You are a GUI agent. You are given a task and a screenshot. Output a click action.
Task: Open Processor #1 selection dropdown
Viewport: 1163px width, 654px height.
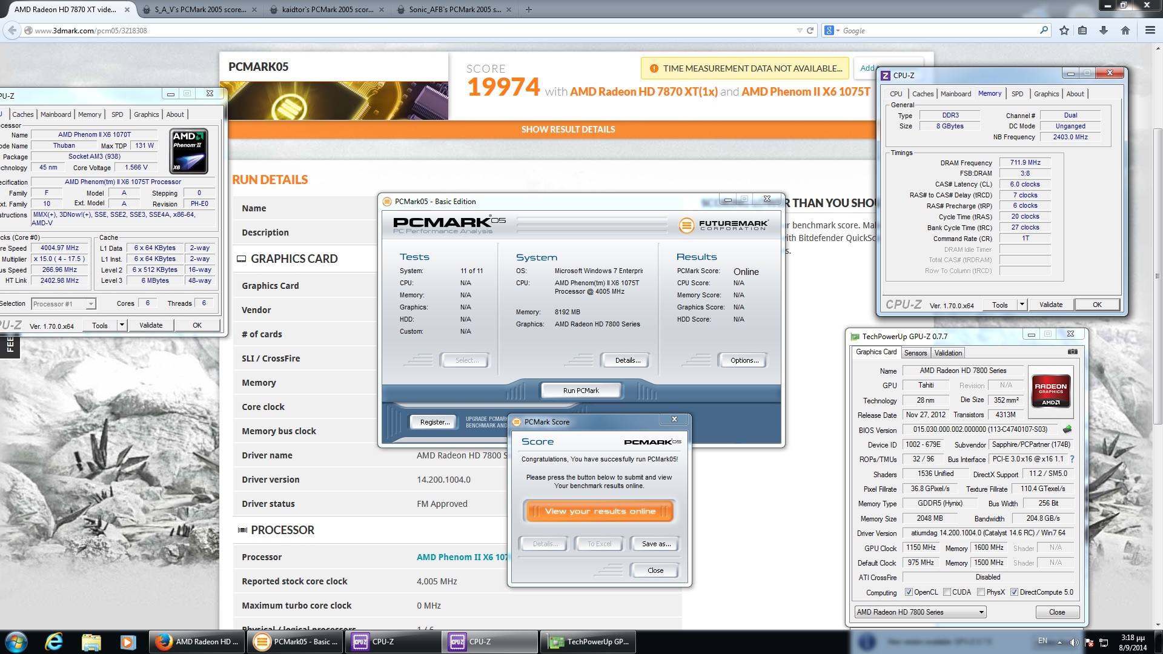coord(64,304)
